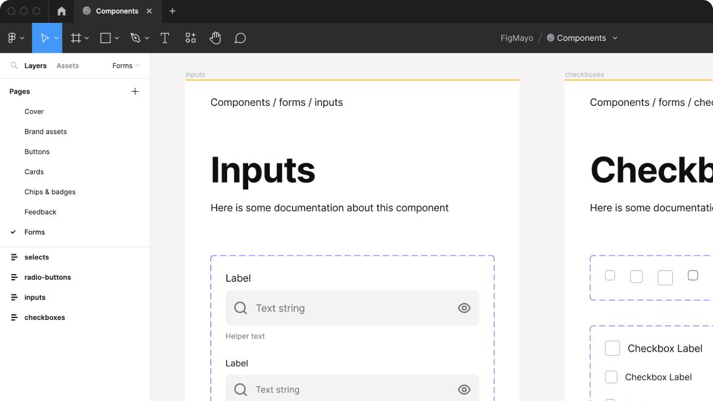
Task: Activate the comment tool
Action: pyautogui.click(x=240, y=38)
